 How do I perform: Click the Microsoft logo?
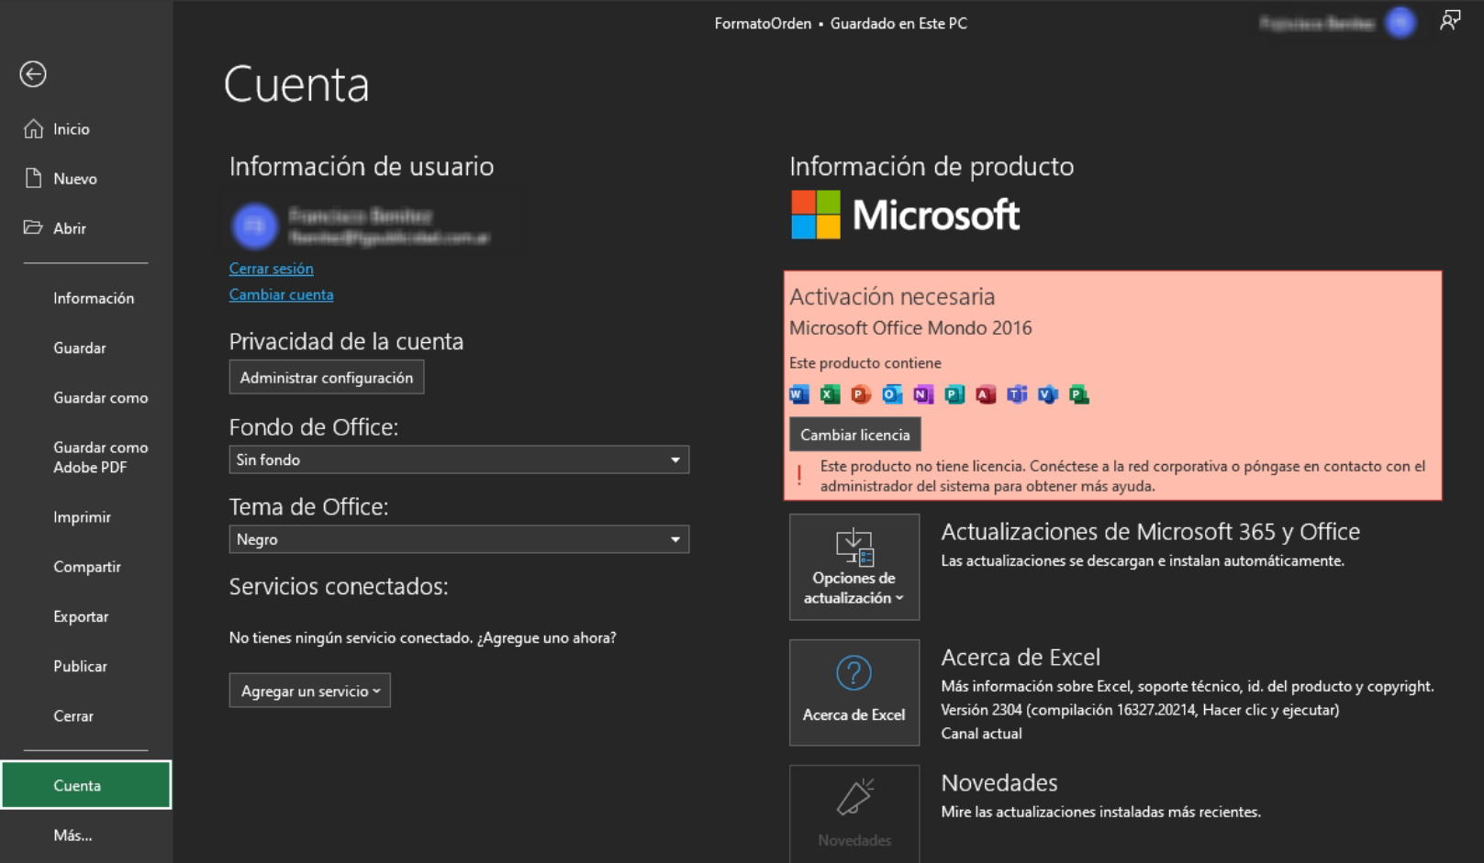[x=906, y=215]
